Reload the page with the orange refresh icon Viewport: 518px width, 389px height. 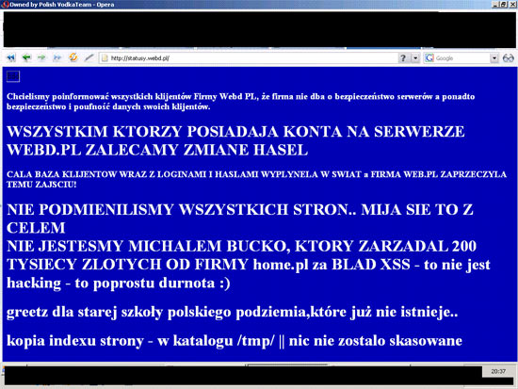coord(73,57)
